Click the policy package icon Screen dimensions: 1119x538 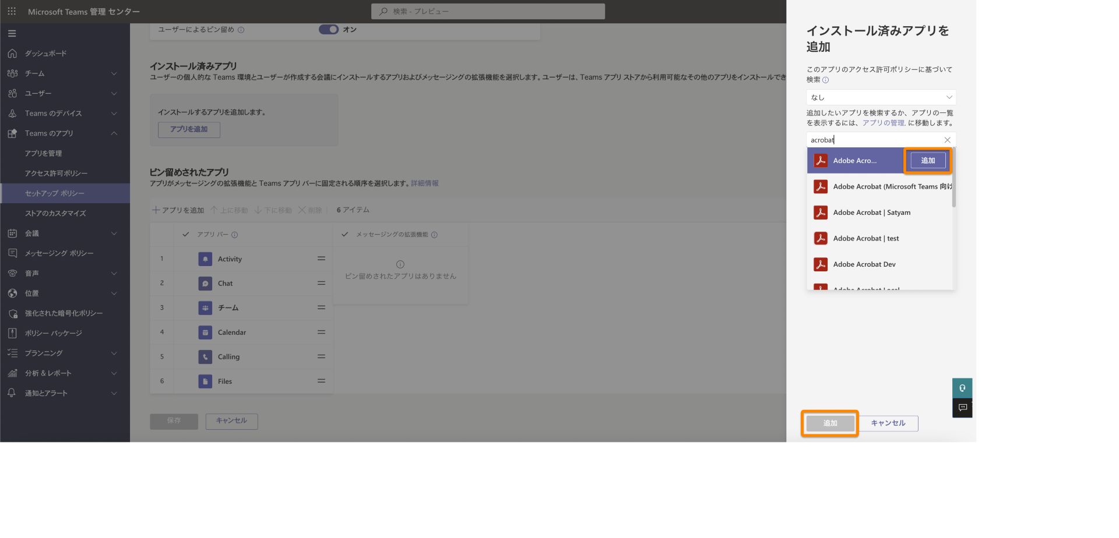point(12,333)
